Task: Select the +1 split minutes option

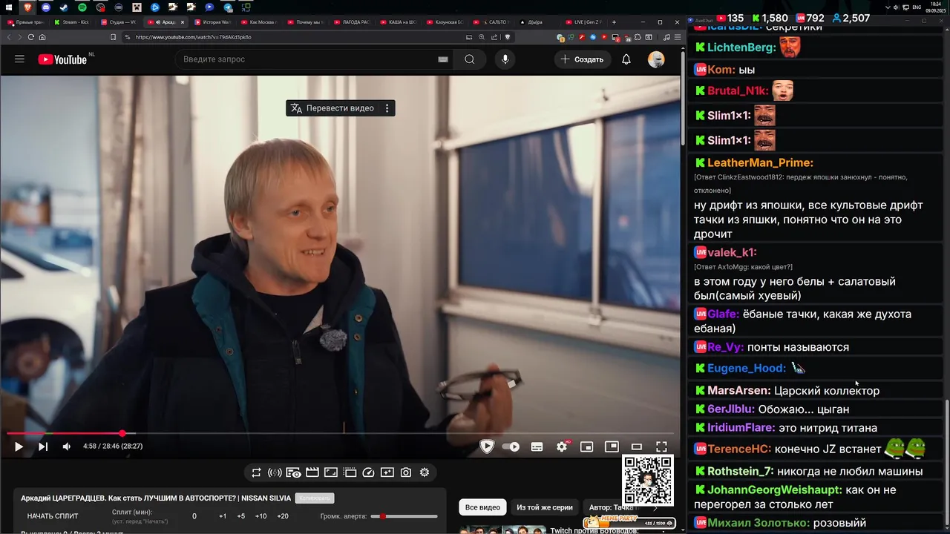Action: click(x=223, y=516)
